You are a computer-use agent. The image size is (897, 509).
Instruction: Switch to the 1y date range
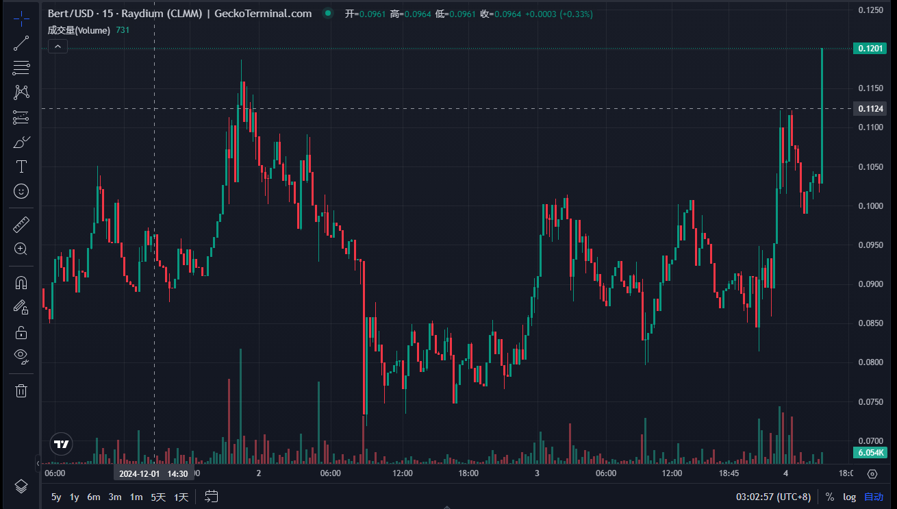[x=74, y=497]
